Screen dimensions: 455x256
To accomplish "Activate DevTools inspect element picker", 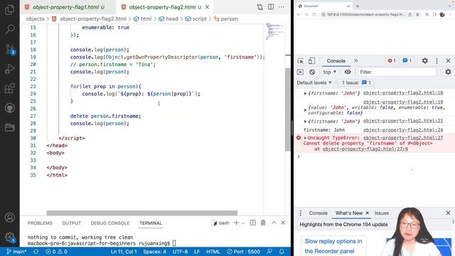I will coord(301,60).
